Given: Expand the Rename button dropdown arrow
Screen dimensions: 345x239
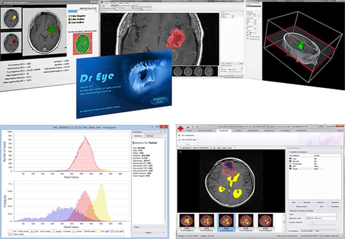Looking at the screenshot, I should tap(313, 202).
